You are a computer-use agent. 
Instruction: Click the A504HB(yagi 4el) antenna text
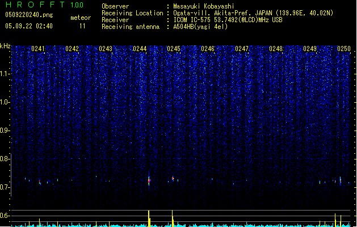tap(200, 27)
